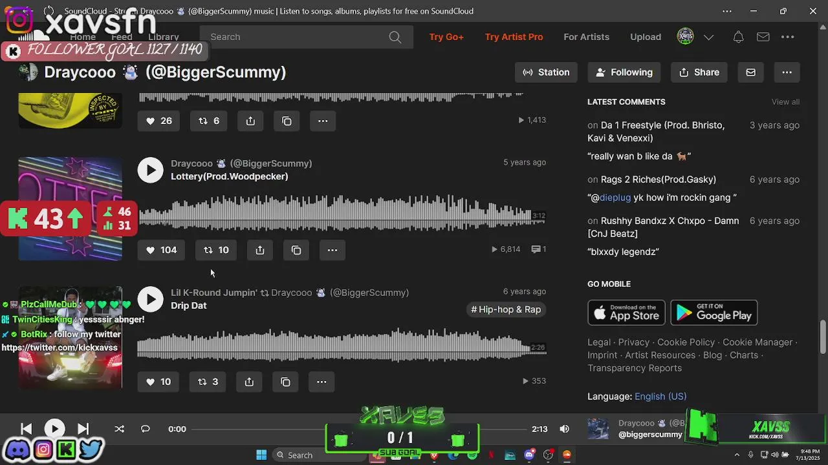The width and height of the screenshot is (828, 465).
Task: Like the Lottery track with 104 likes
Action: (161, 250)
